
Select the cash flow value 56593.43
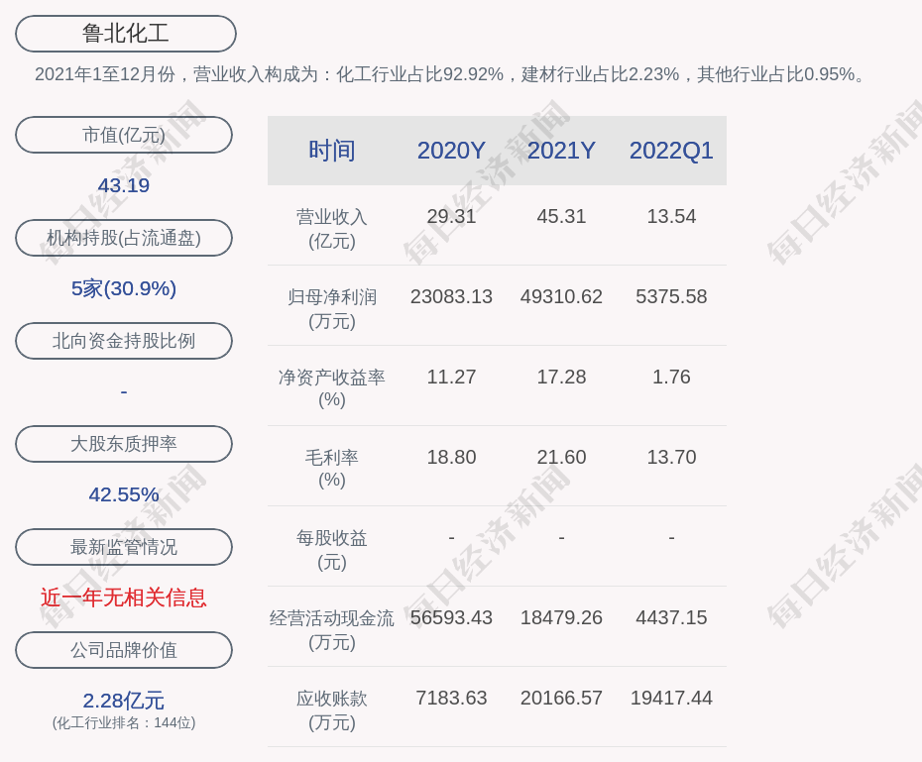pyautogui.click(x=451, y=617)
